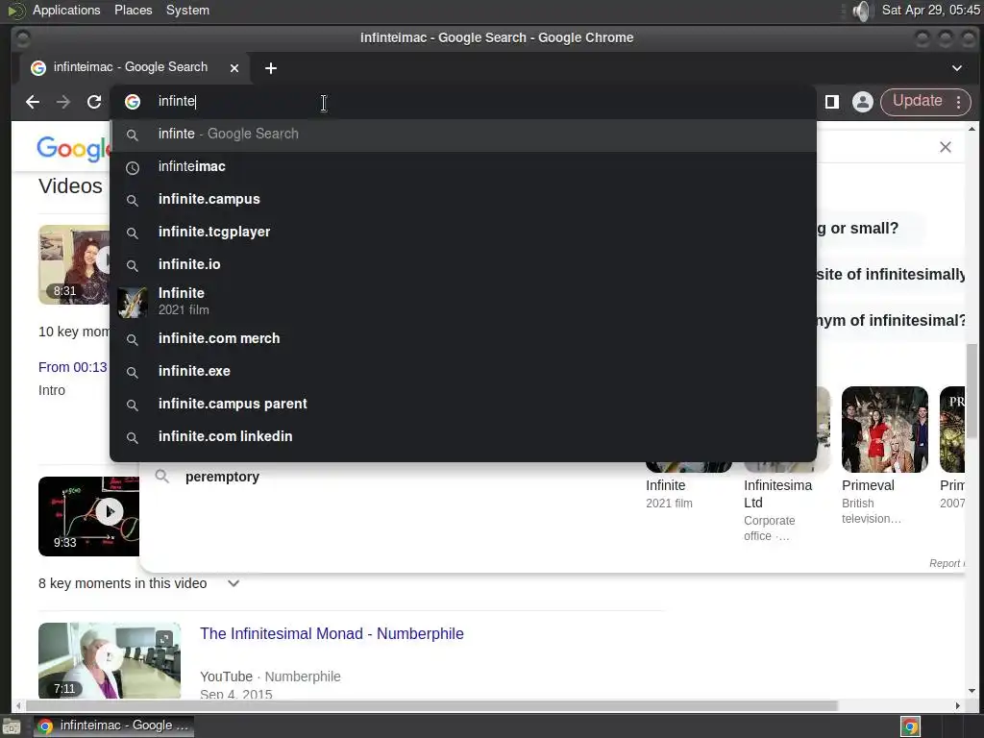The image size is (984, 738).
Task: Choose the 'infinite.com linkedin' suggestion
Action: pyautogui.click(x=463, y=437)
